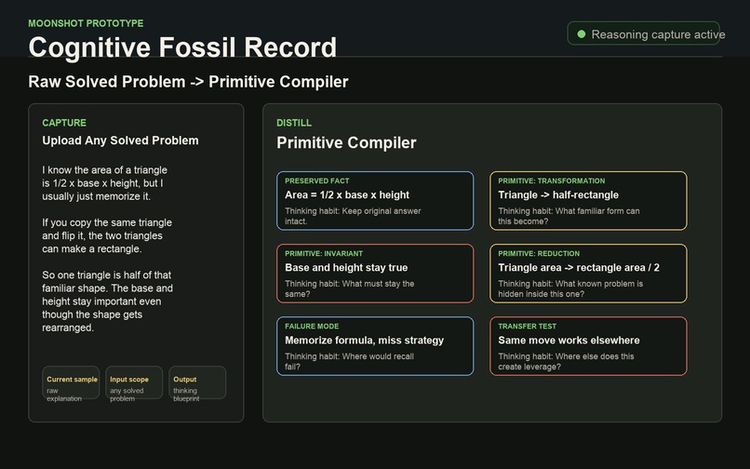Screen dimensions: 750x469
Task: Click 'What must stay the same?' habit text
Action: pyautogui.click(x=350, y=289)
